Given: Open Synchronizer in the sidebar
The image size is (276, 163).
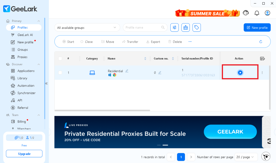Looking at the screenshot, I should [24, 93].
